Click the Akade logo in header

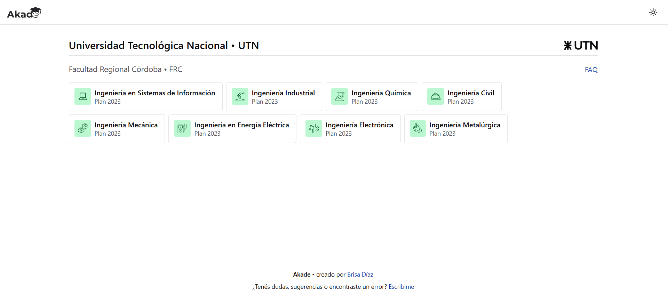[x=24, y=13]
